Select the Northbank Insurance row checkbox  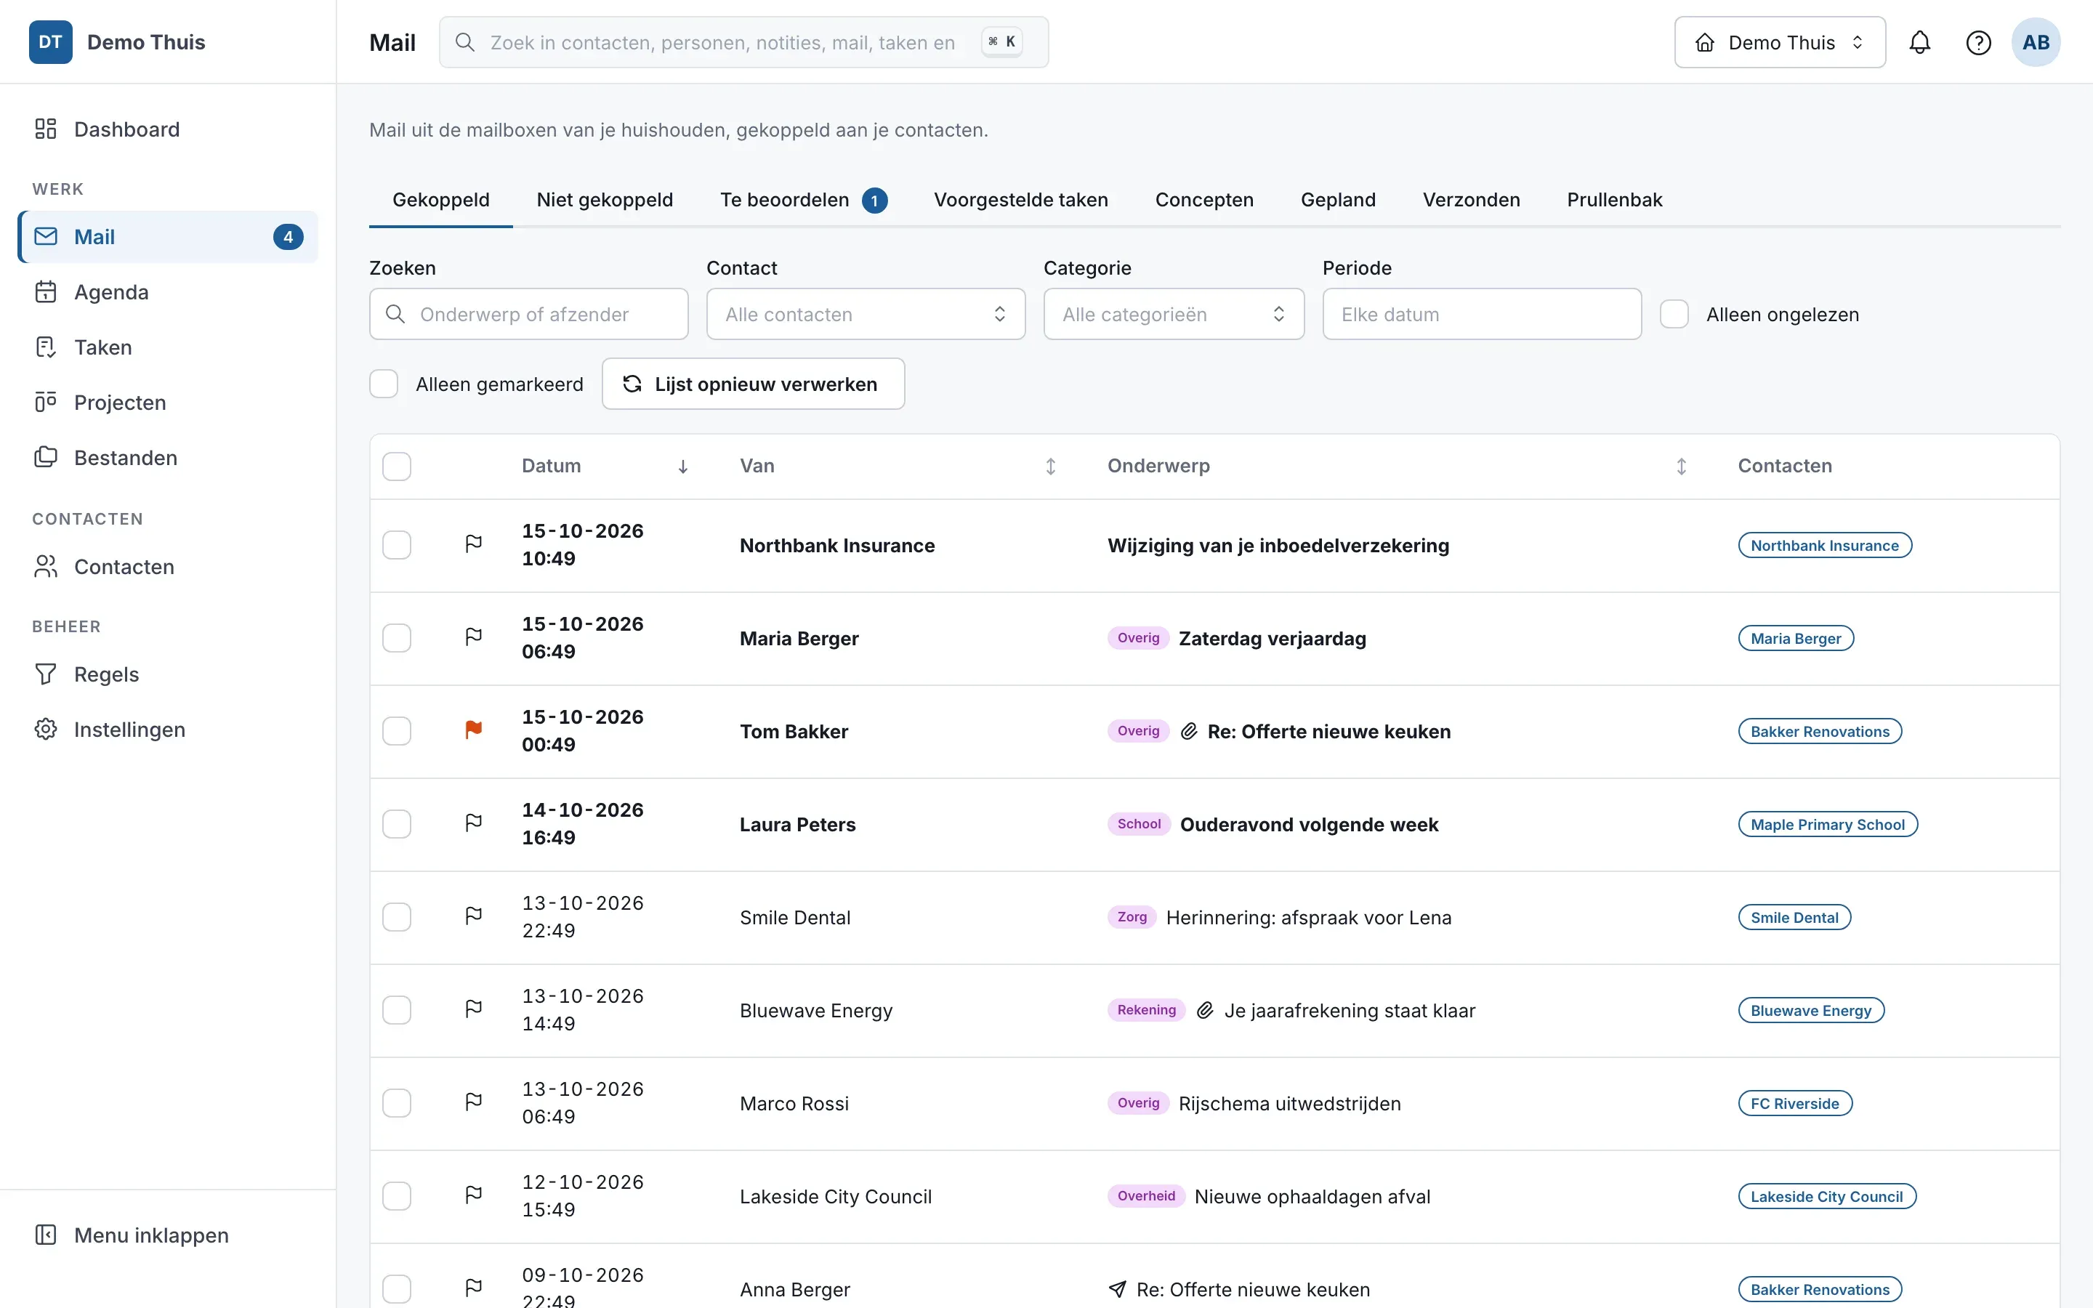[x=397, y=545]
